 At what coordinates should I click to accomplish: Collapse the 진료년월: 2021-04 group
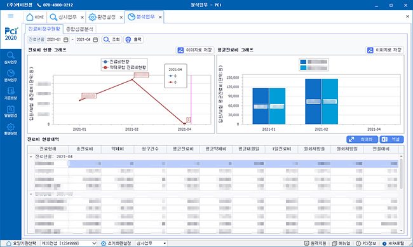click(x=31, y=157)
